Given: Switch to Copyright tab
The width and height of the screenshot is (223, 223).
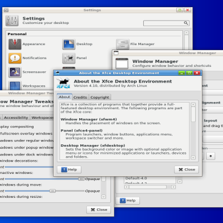Looking at the screenshot, I should click(x=100, y=97).
